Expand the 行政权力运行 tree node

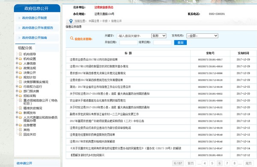click(17, 86)
